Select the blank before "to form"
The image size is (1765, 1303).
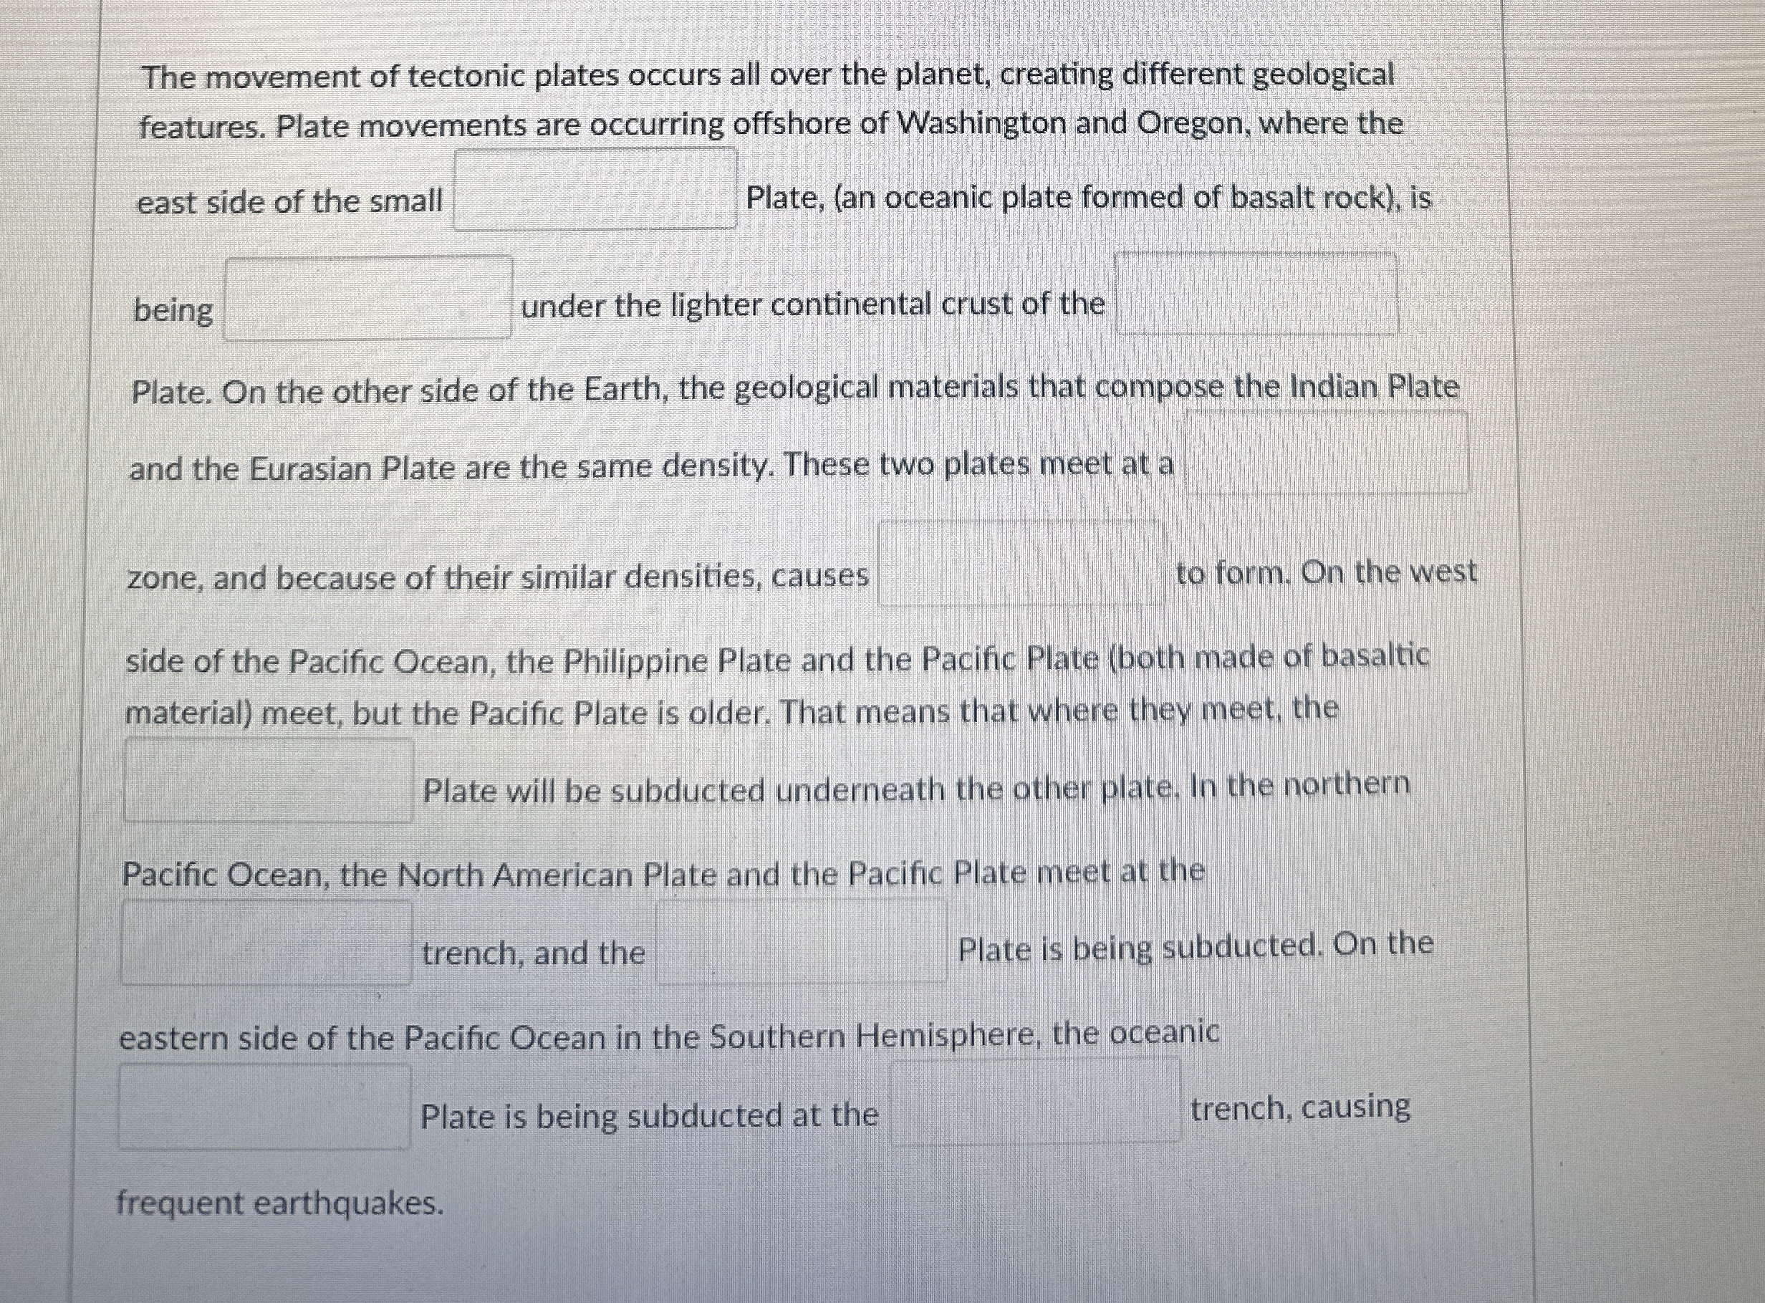click(x=1021, y=563)
